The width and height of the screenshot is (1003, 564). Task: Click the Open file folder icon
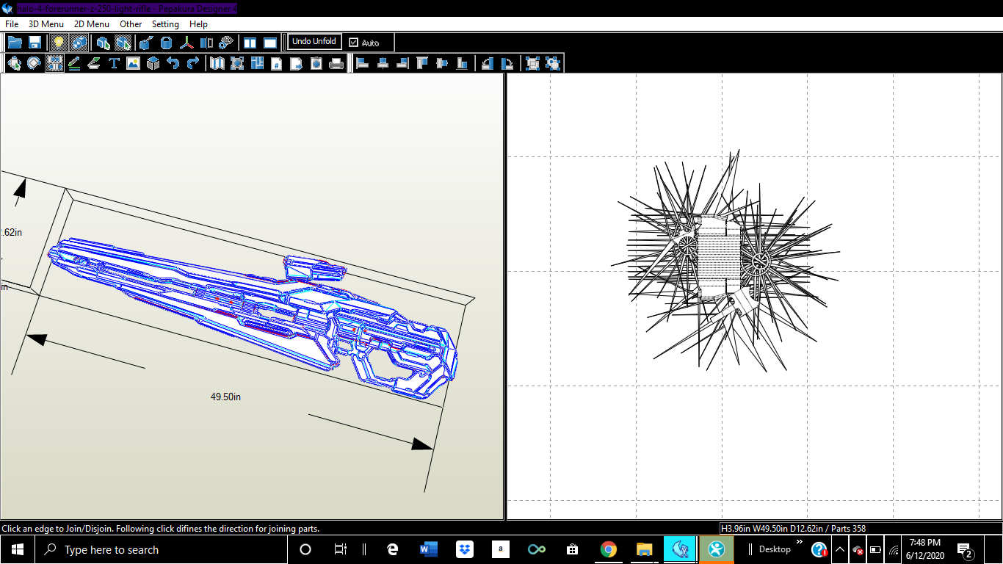(x=15, y=43)
